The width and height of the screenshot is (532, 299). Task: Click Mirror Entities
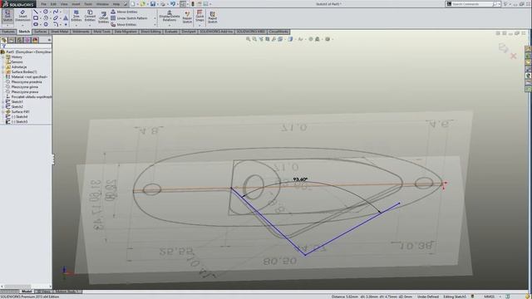(124, 12)
